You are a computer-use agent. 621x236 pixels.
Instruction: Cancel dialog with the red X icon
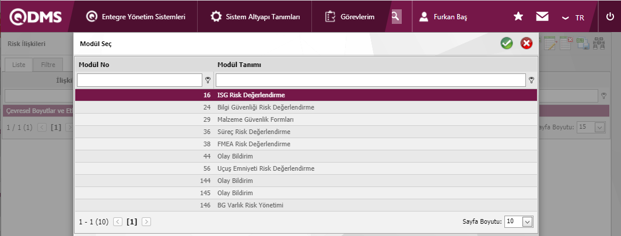coord(526,43)
